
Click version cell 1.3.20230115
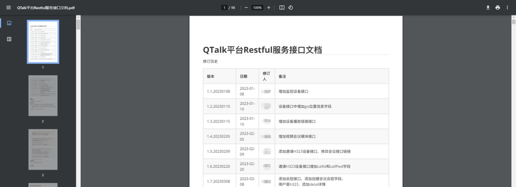tap(218, 121)
